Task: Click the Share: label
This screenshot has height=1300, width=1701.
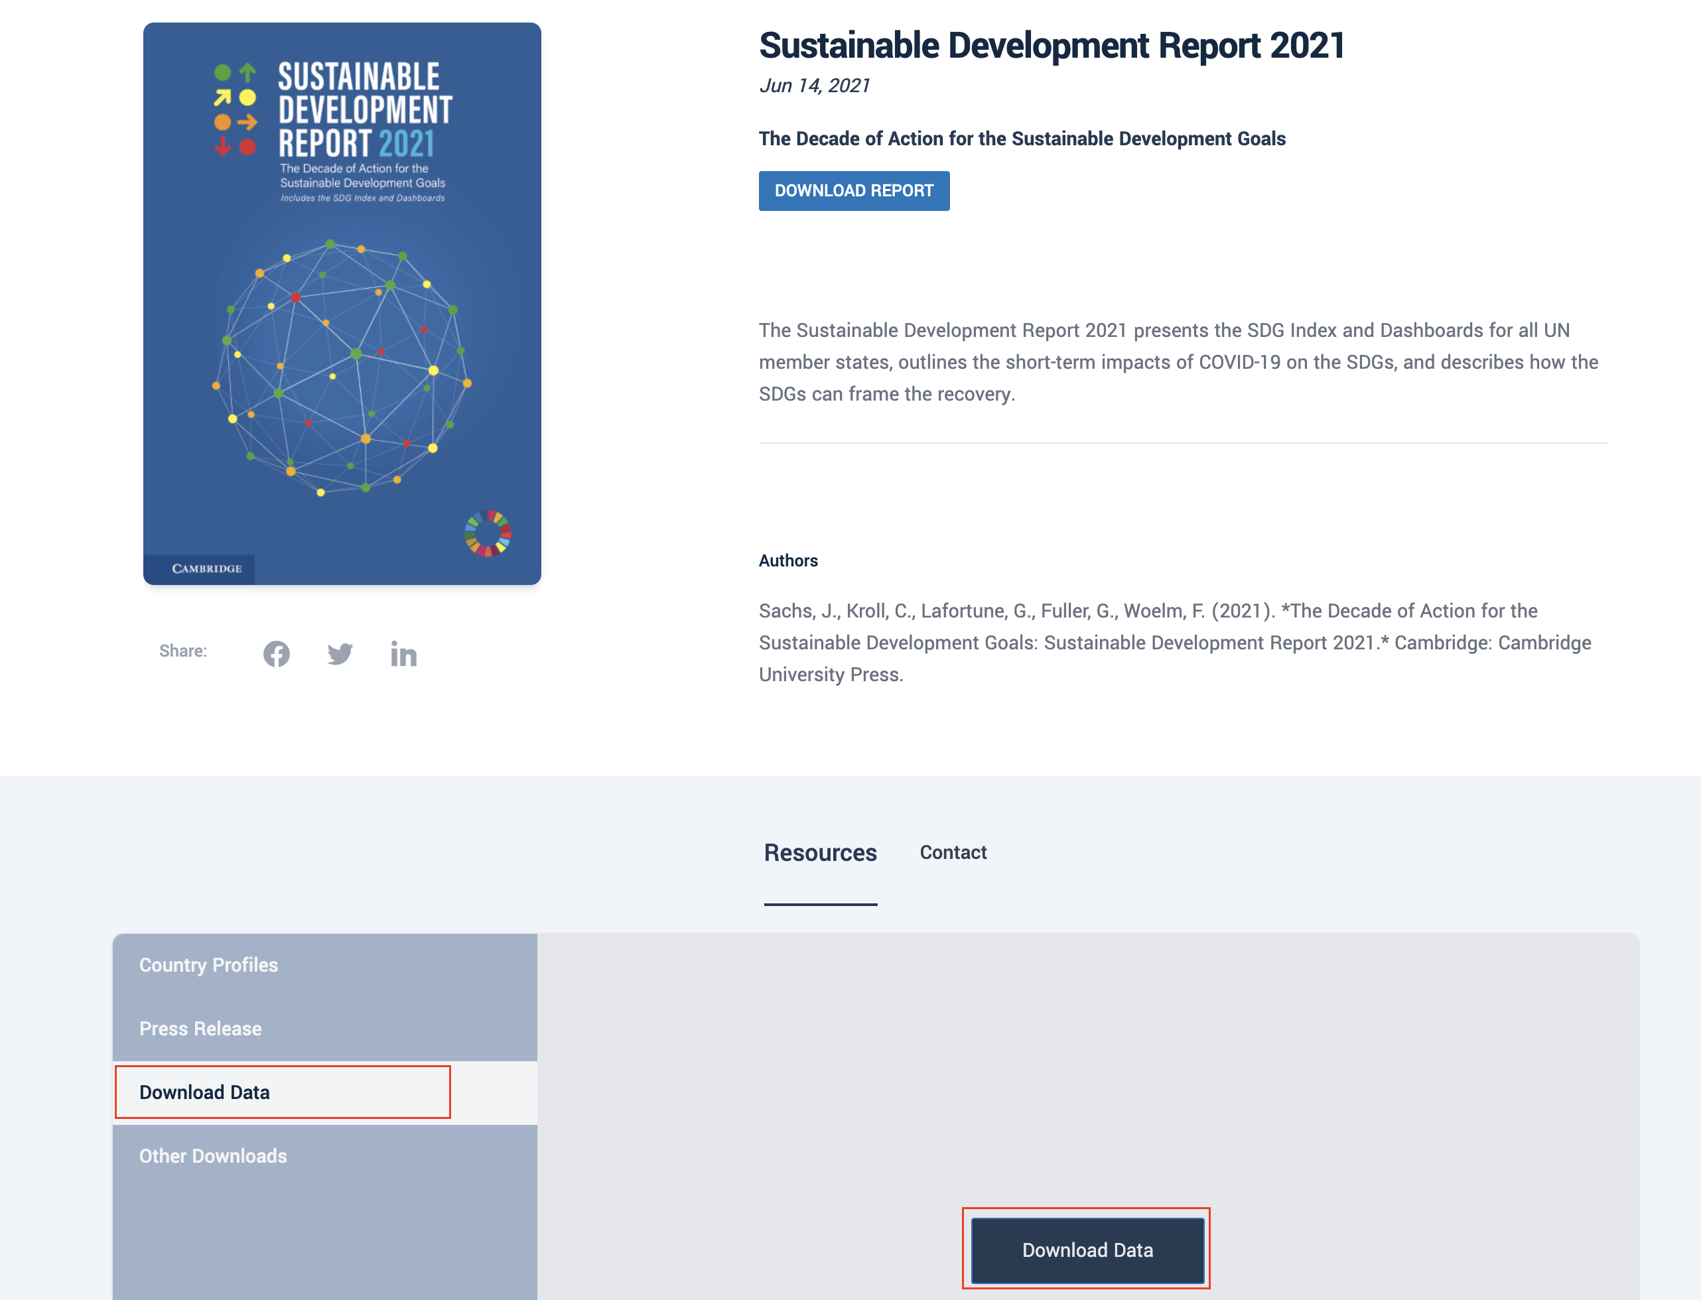Action: coord(182,651)
